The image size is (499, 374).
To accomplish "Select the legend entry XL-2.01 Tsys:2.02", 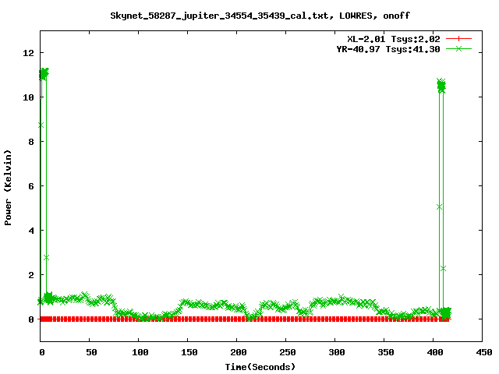I will point(394,39).
